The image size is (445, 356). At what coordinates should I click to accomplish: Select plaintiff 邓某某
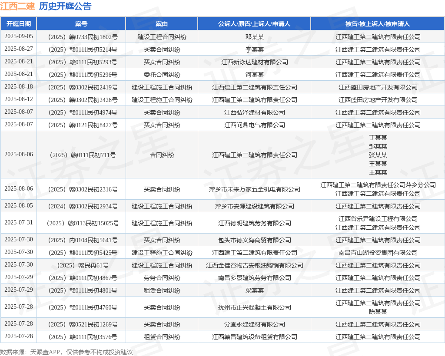[x=255, y=37]
